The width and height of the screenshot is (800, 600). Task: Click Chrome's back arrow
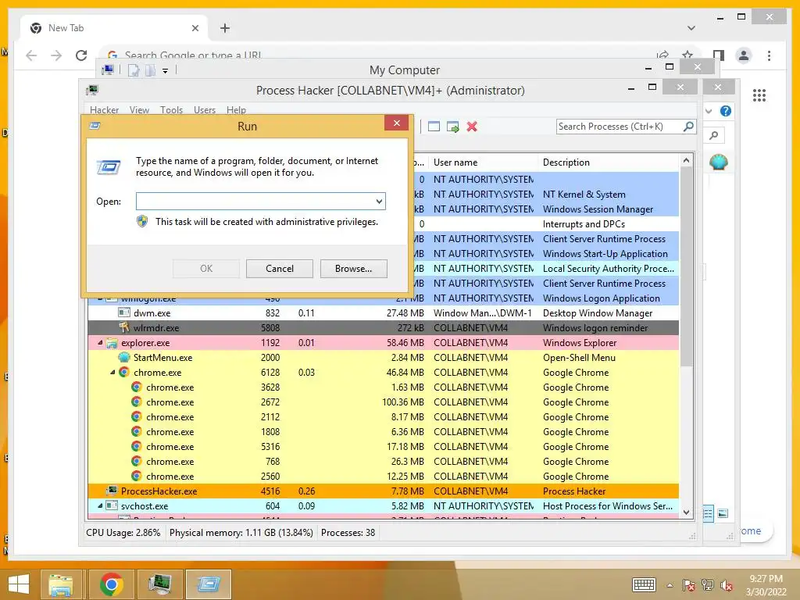tap(31, 55)
